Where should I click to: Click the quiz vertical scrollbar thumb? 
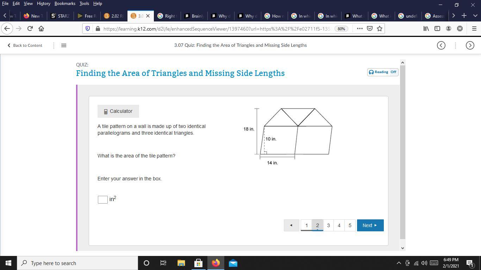[x=403, y=152]
